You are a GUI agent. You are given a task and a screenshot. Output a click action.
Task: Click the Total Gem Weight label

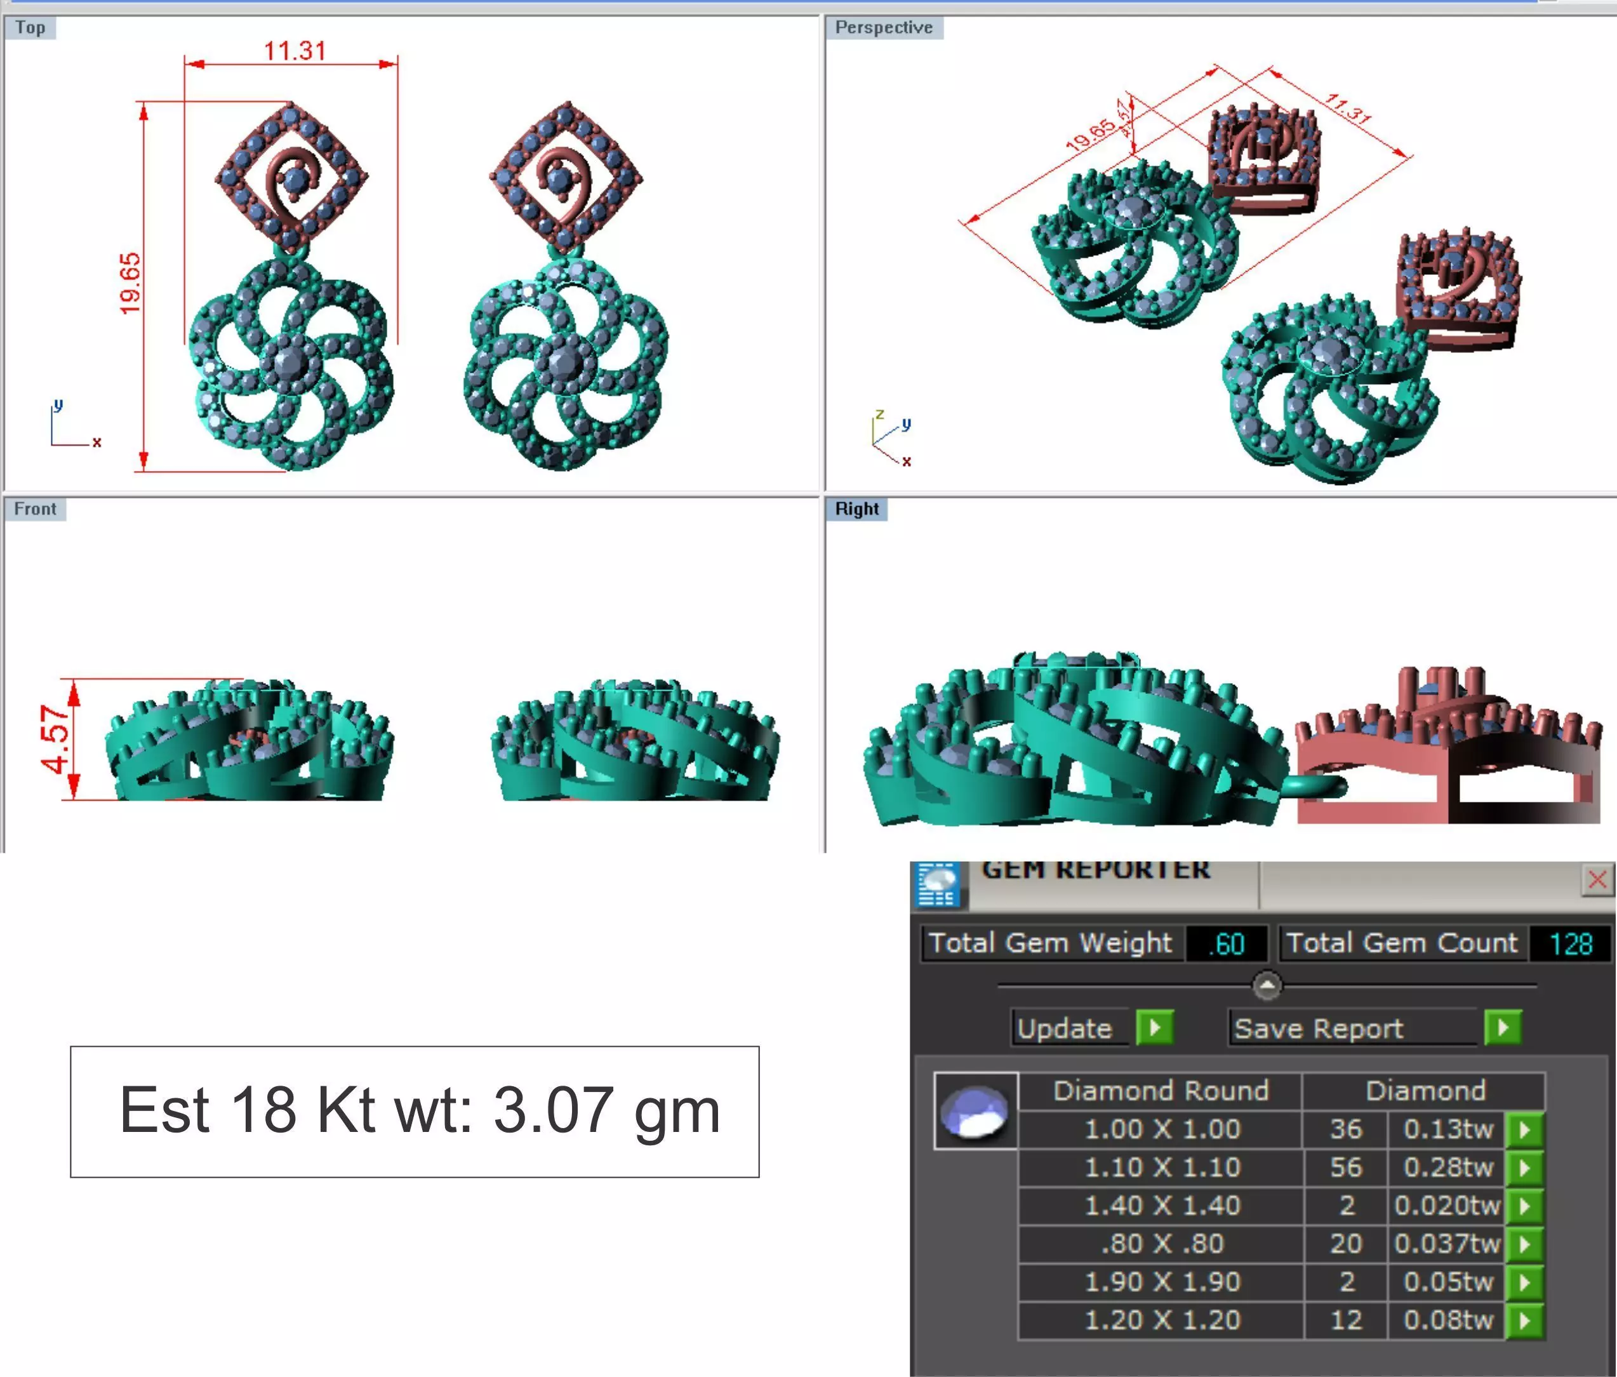click(x=1051, y=943)
